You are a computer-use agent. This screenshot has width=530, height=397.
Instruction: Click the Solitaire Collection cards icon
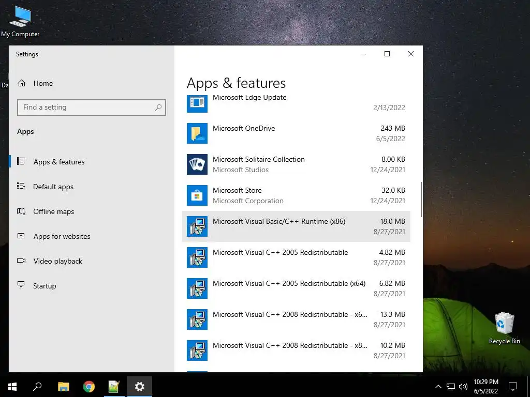[197, 164]
